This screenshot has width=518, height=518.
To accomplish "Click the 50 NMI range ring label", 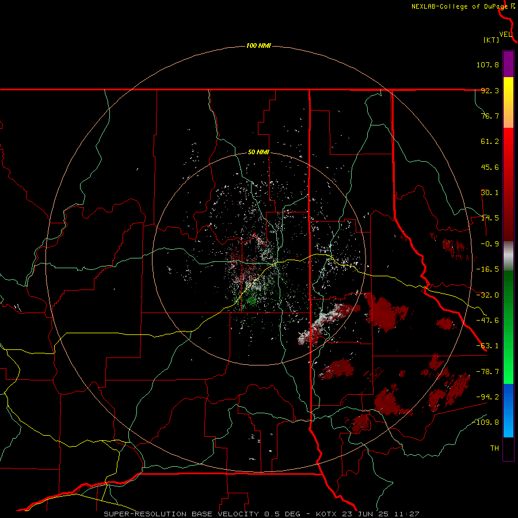I will (258, 153).
